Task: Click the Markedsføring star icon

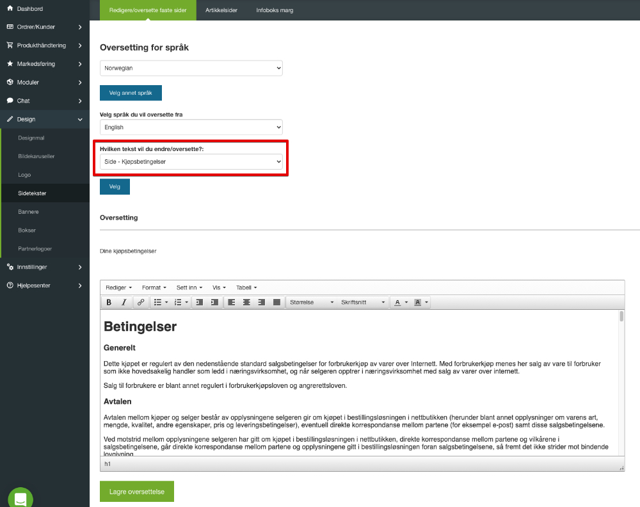Action: (x=10, y=63)
